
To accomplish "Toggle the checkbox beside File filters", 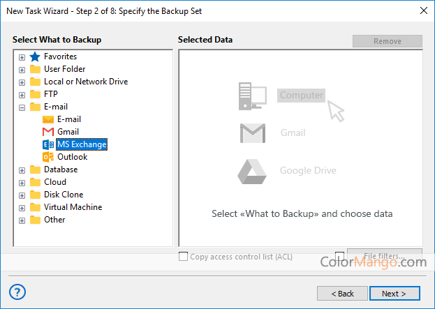I will pyautogui.click(x=340, y=257).
